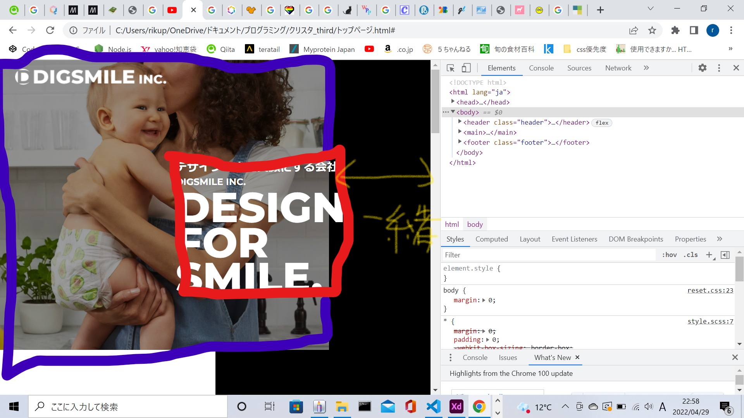Toggle computed styles sidebar pane icon

pyautogui.click(x=725, y=255)
